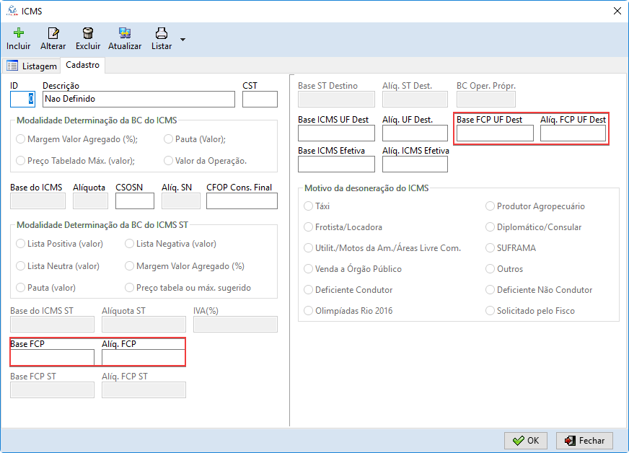
Task: Click the Alíq. FCP UF Dest field
Action: (573, 133)
